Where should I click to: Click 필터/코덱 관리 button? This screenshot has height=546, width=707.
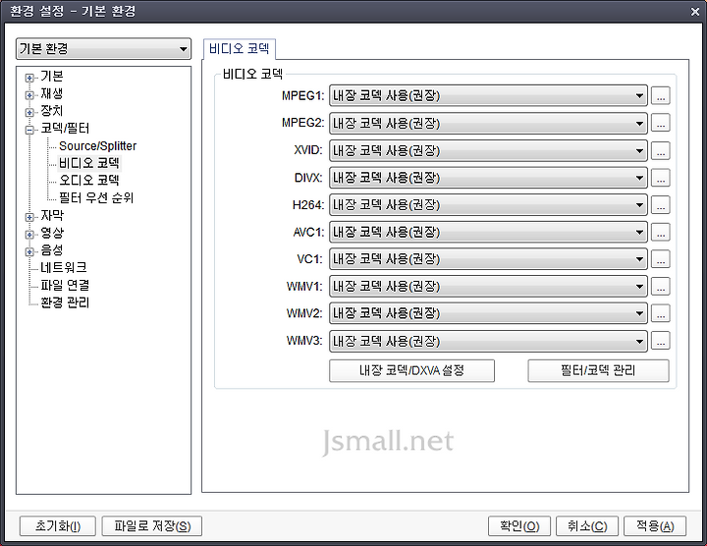598,370
